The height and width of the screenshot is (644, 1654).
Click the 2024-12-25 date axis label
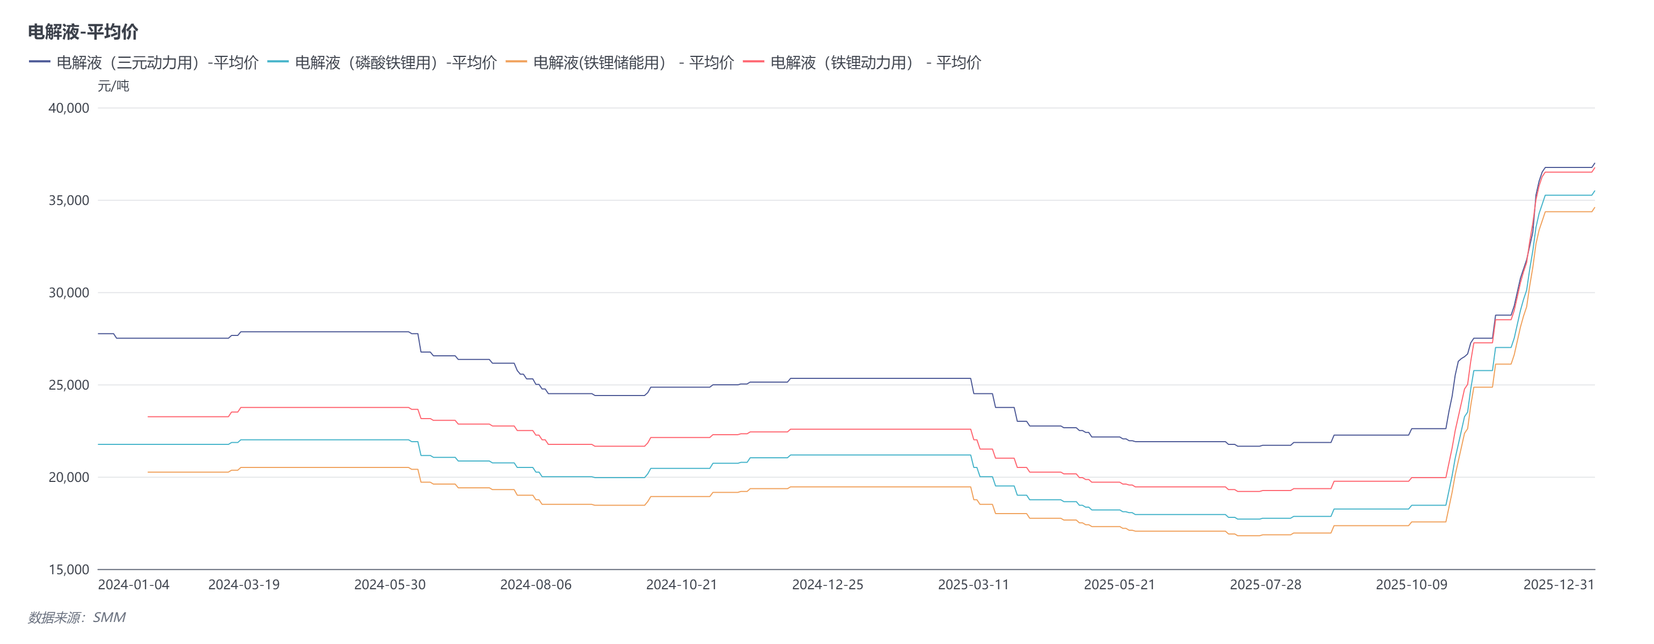click(x=828, y=585)
